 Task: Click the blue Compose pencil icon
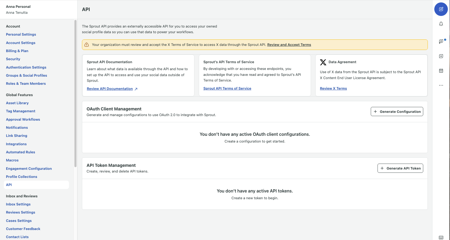tap(441, 9)
